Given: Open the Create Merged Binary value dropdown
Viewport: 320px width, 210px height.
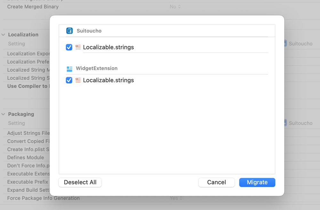Looking at the screenshot, I should (x=175, y=6).
